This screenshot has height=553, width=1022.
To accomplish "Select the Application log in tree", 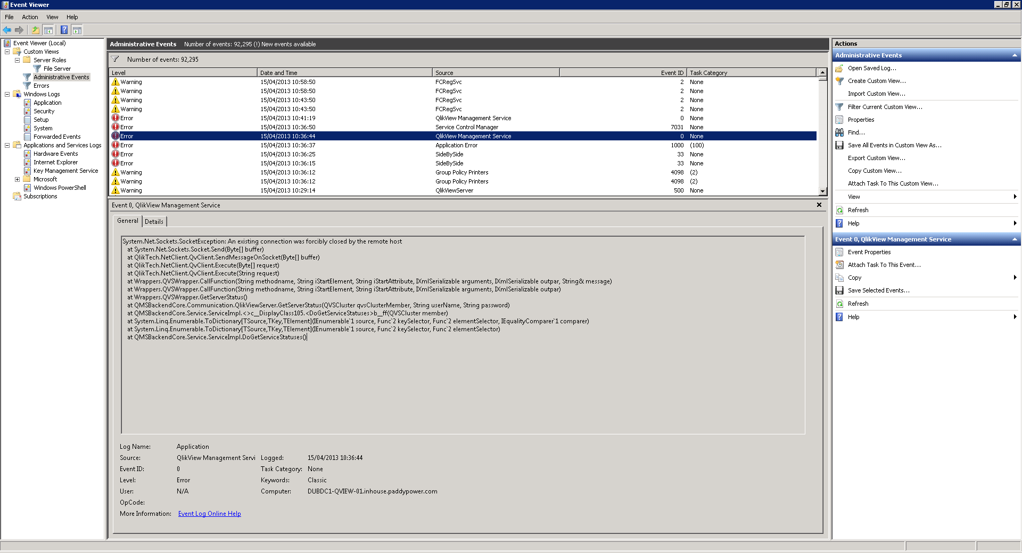I will [x=47, y=103].
